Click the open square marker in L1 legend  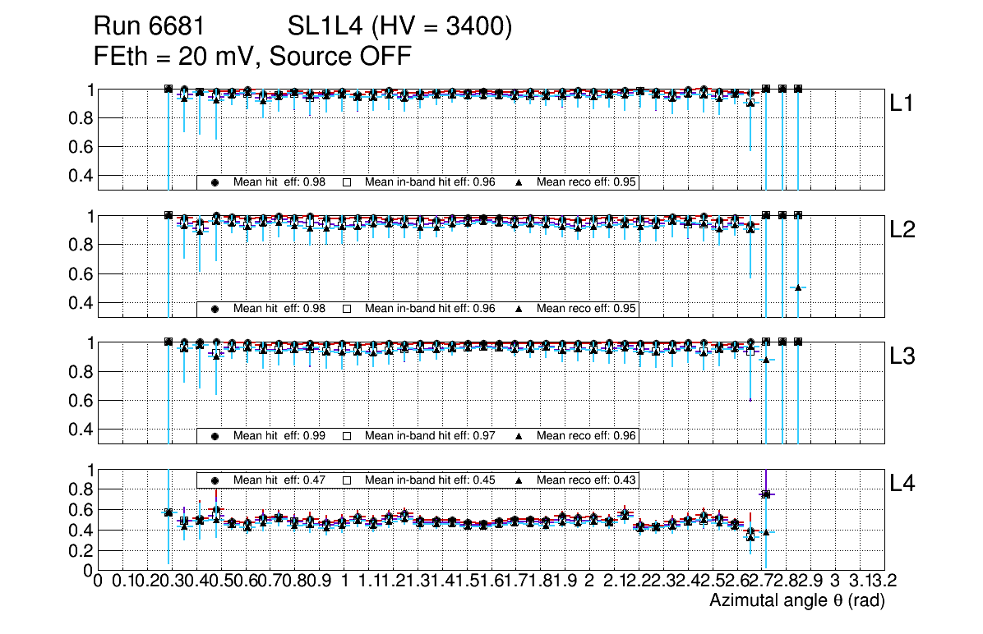346,183
